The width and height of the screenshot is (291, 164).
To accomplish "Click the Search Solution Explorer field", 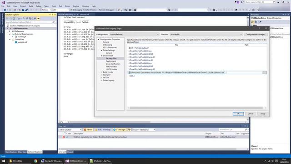I will tap(30, 22).
